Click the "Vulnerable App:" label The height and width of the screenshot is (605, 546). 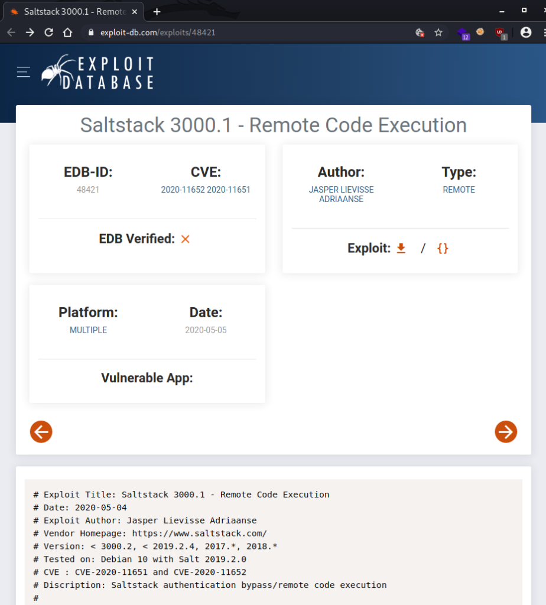coord(147,378)
